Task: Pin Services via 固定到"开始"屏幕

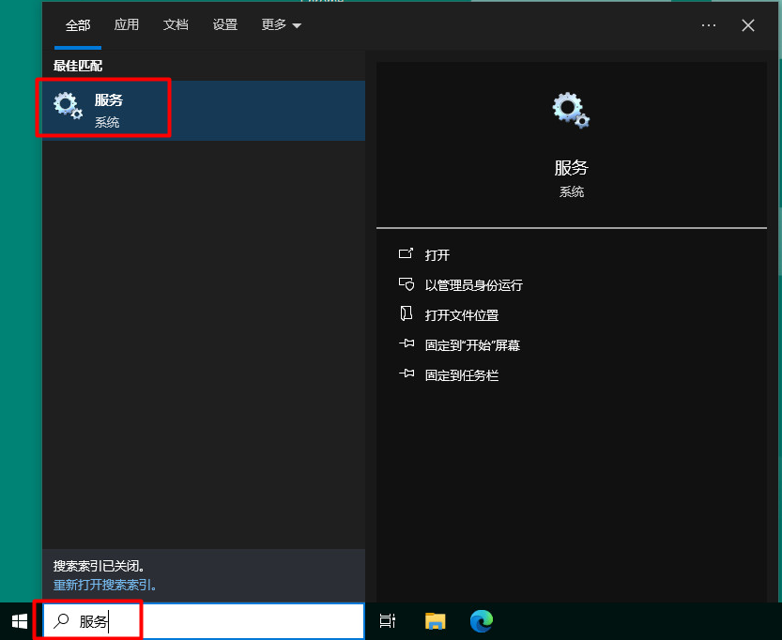Action: point(472,345)
